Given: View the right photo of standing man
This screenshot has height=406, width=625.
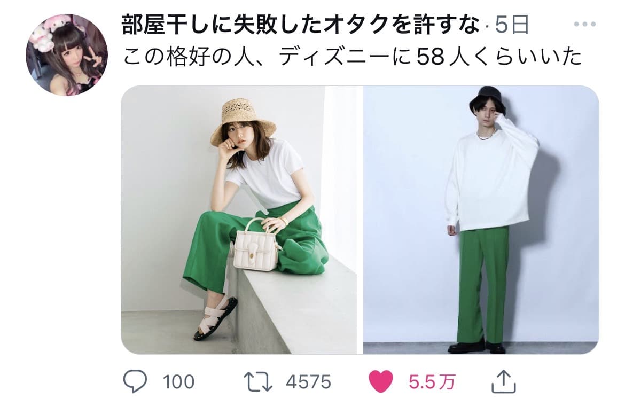Looking at the screenshot, I should click(x=481, y=220).
